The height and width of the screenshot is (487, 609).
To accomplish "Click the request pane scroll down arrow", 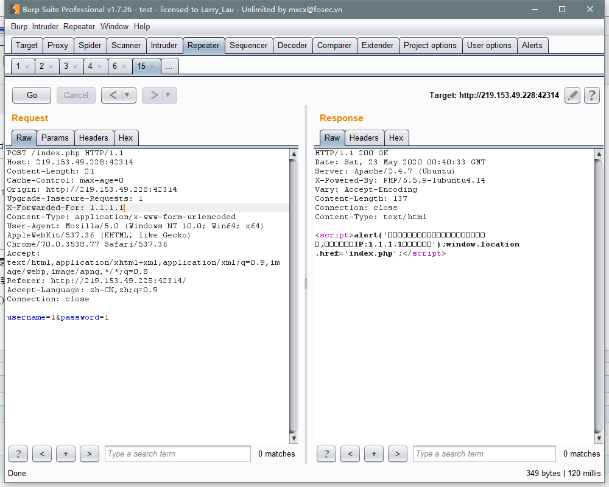I will pos(294,438).
